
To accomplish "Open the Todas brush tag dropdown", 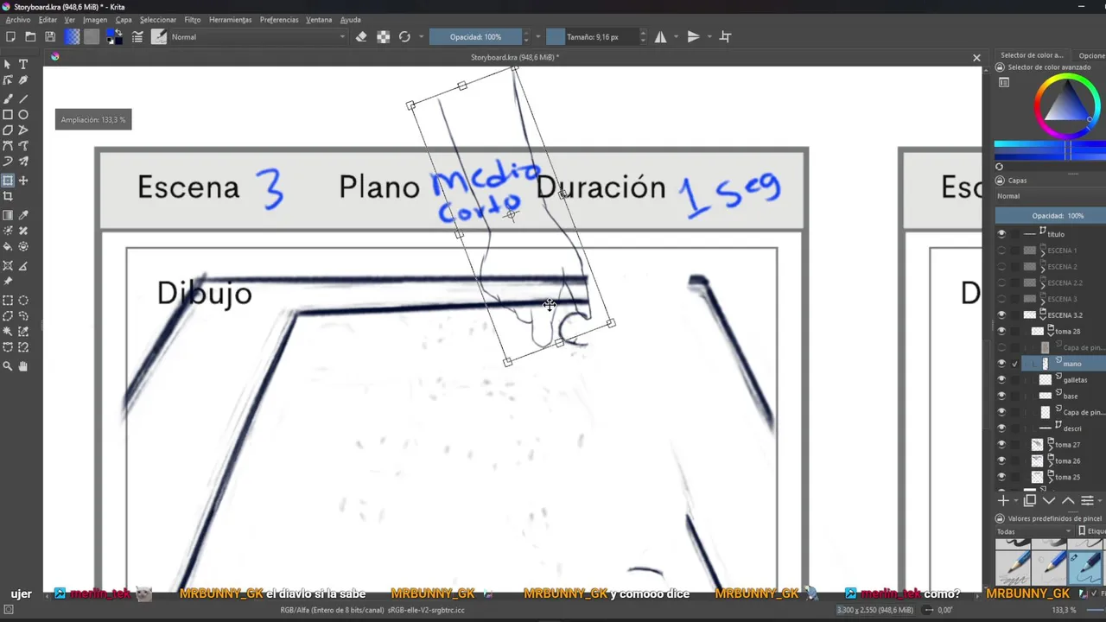I will click(x=1034, y=531).
